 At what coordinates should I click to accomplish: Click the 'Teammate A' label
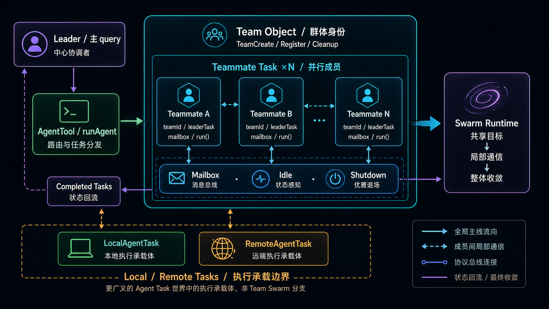point(188,114)
